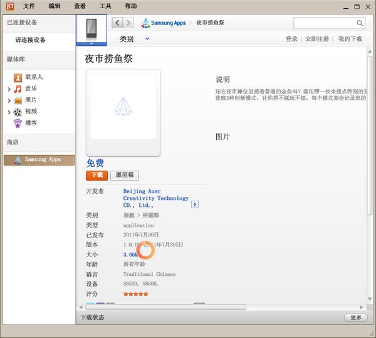Image resolution: width=376 pixels, height=338 pixels.
Task: Expand the 视频 tree node
Action: [9, 112]
